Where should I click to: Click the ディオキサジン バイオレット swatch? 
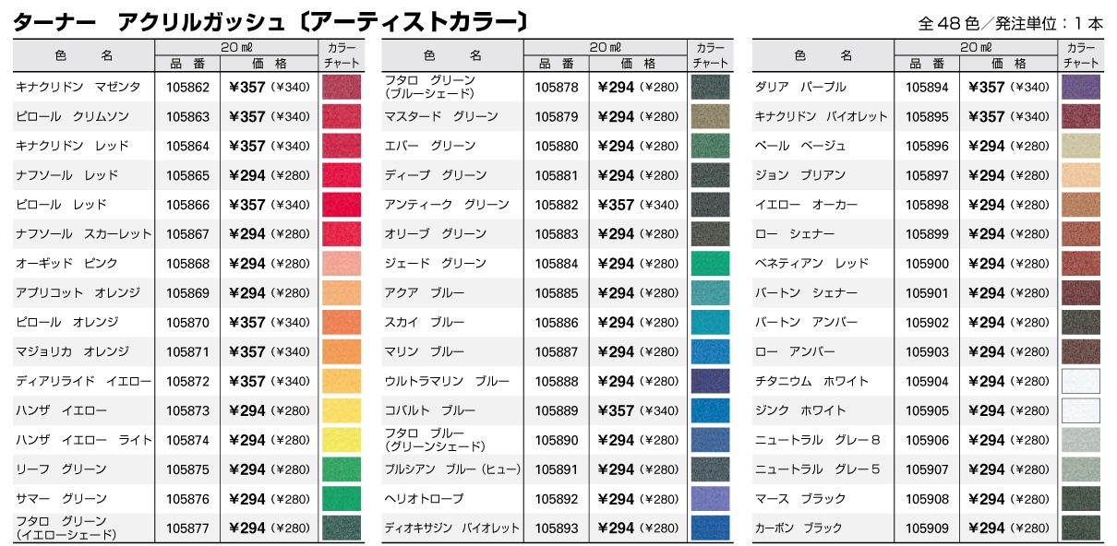coord(710,528)
